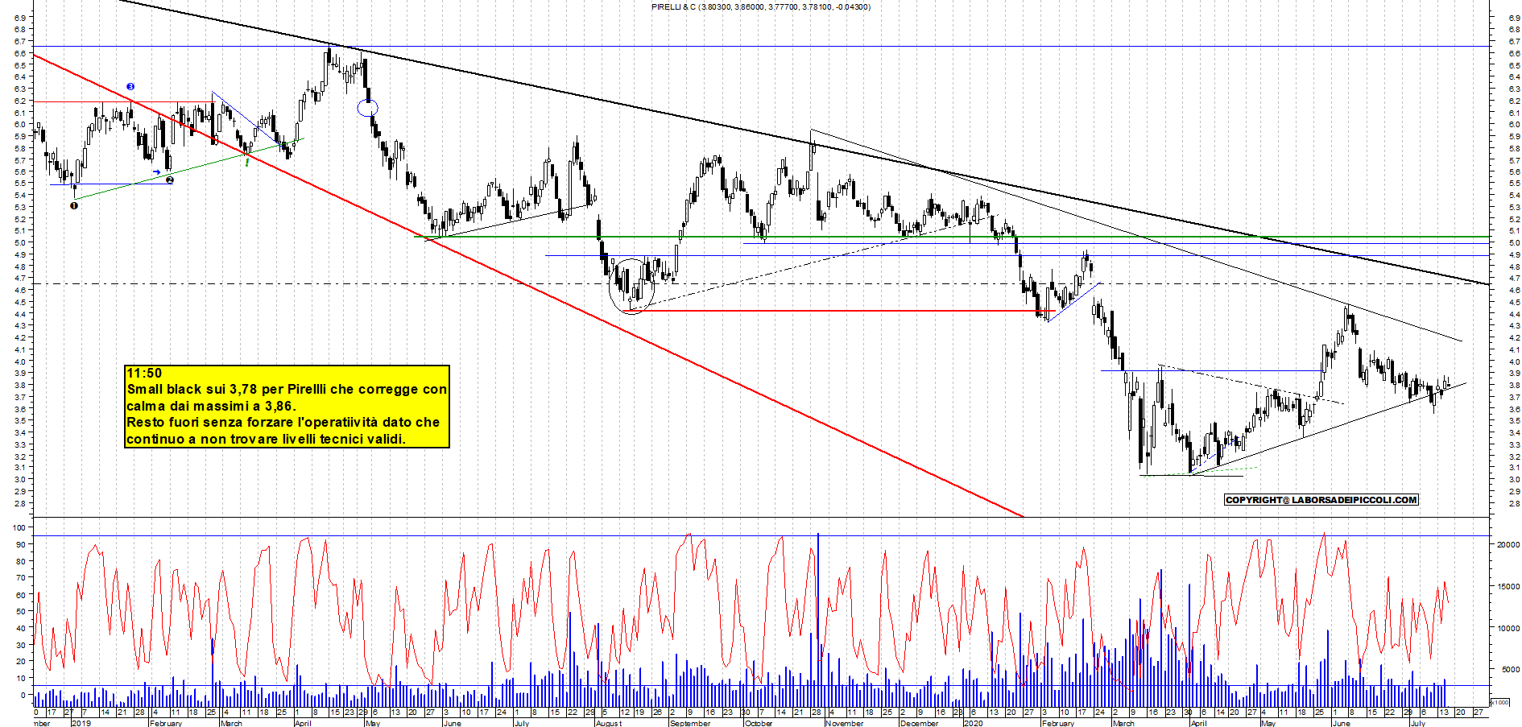
Task: Click the September label on date axis
Action: click(690, 723)
